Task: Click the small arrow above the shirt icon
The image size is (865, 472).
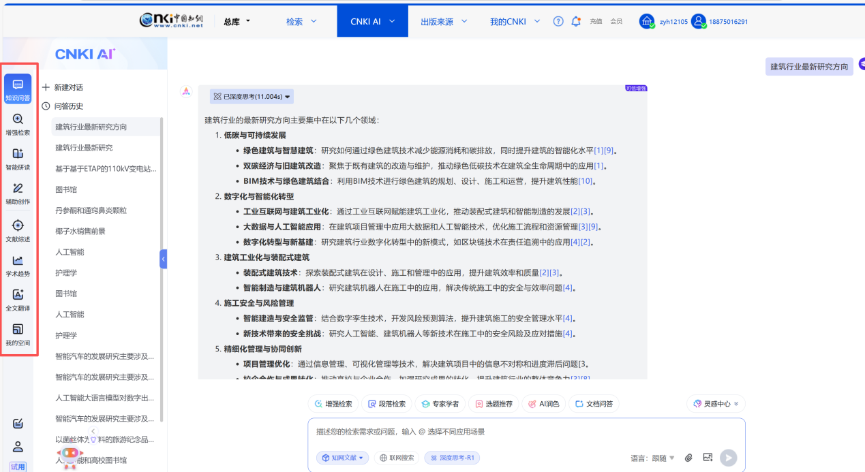Action: 93,430
